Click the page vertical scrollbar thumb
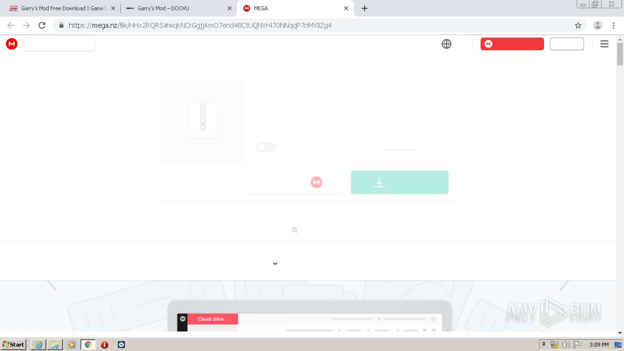The image size is (624, 351). point(620,54)
